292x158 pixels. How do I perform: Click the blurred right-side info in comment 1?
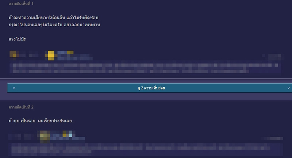point(274,57)
